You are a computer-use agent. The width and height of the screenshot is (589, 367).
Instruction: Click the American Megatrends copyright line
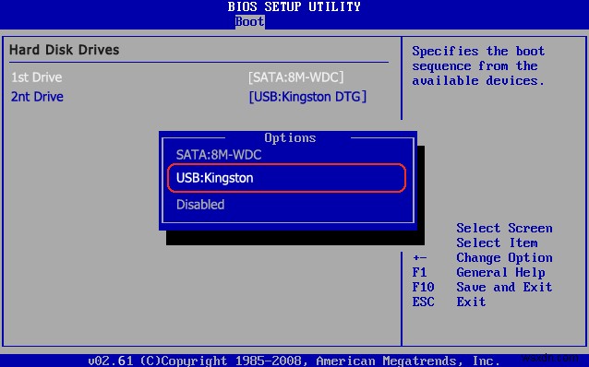[x=294, y=361]
